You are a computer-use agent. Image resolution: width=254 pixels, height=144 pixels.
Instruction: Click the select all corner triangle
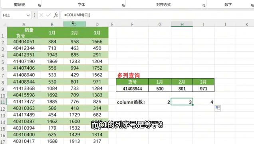(4, 24)
